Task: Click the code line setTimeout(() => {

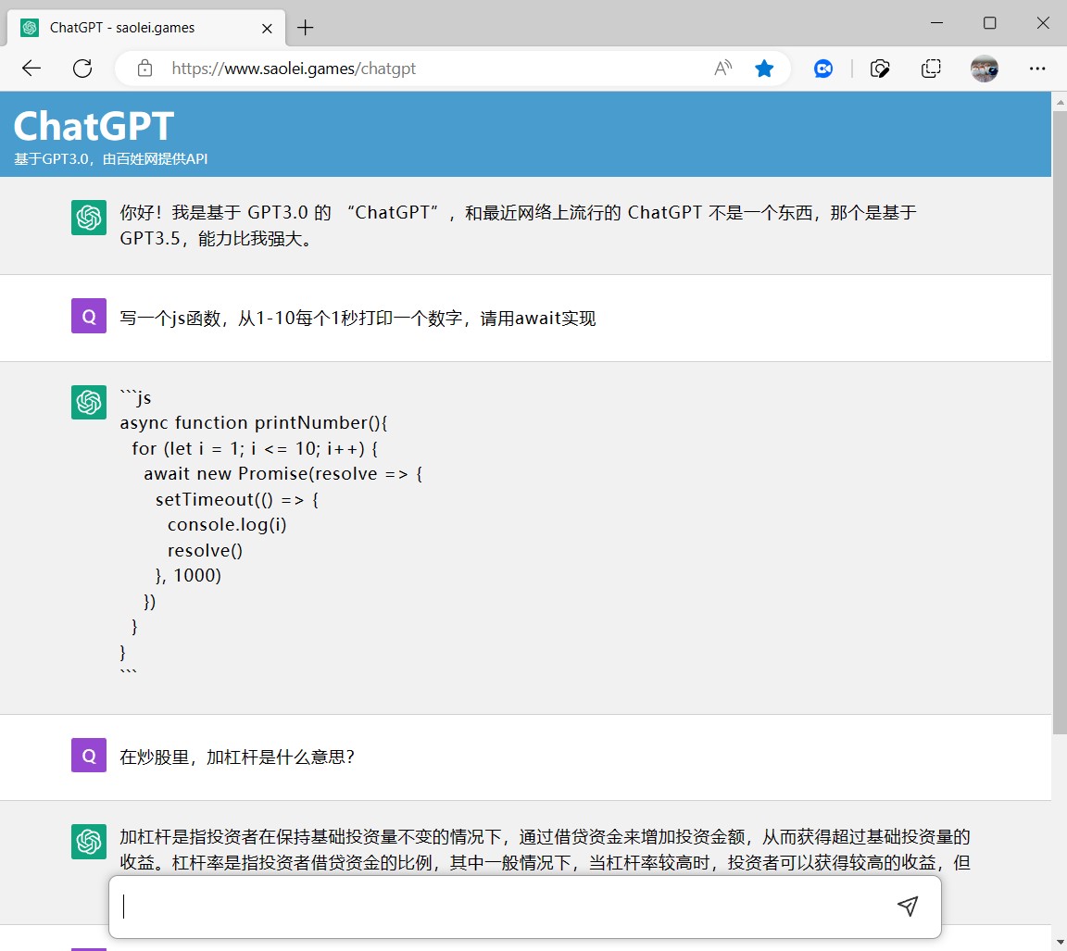Action: (x=237, y=499)
